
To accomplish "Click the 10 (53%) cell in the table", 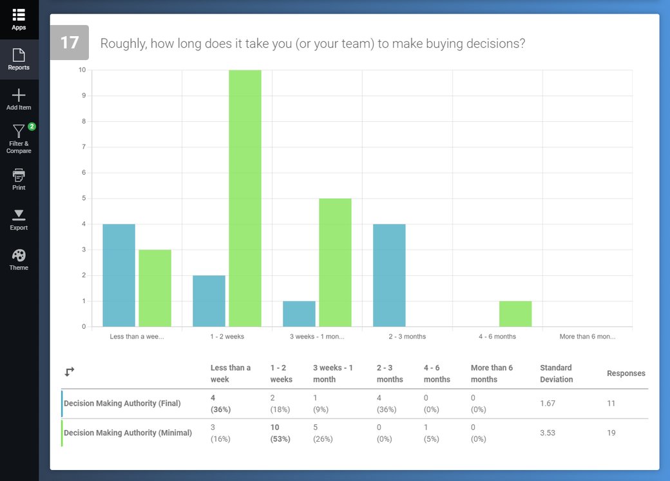I will (x=278, y=433).
